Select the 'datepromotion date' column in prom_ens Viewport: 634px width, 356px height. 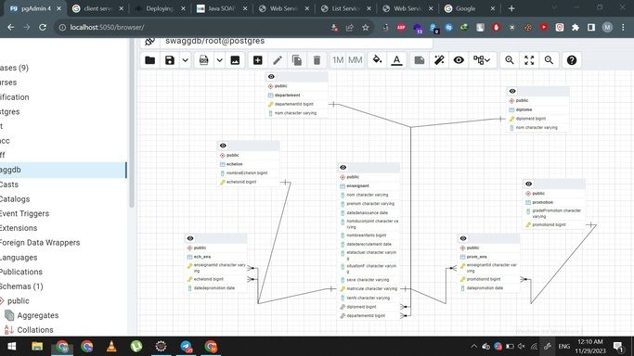(x=488, y=287)
